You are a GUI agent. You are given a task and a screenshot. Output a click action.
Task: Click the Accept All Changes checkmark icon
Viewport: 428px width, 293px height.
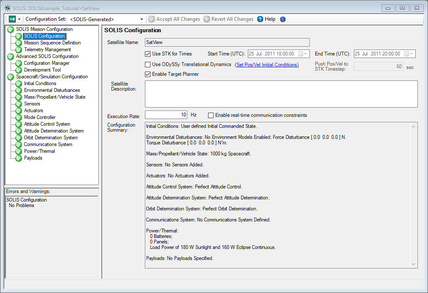(x=152, y=19)
